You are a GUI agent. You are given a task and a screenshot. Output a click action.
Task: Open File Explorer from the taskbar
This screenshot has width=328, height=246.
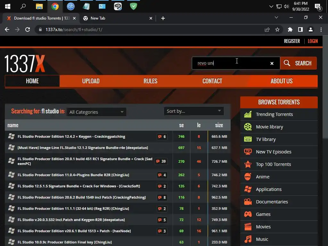pyautogui.click(x=39, y=6)
